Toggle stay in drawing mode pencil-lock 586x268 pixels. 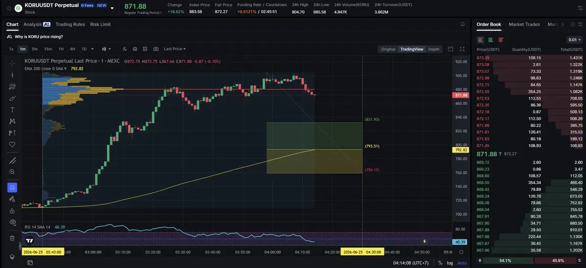click(12, 199)
